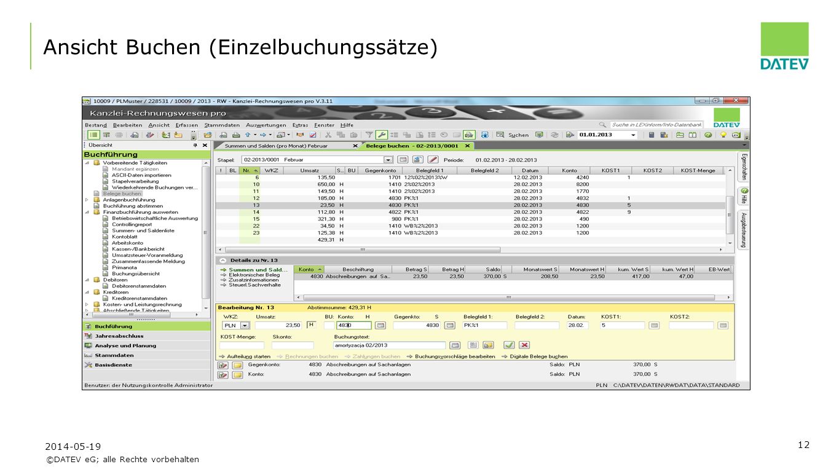The image size is (839, 472).
Task: Click the light bulb tips icon
Action: (723, 135)
